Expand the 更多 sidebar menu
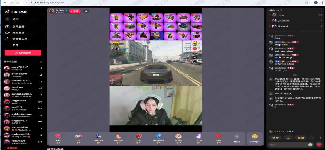 tap(12, 45)
